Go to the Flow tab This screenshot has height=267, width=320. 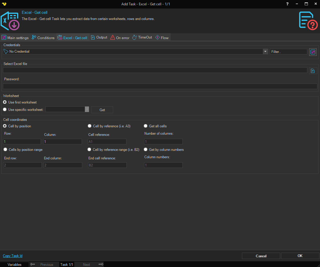[162, 38]
